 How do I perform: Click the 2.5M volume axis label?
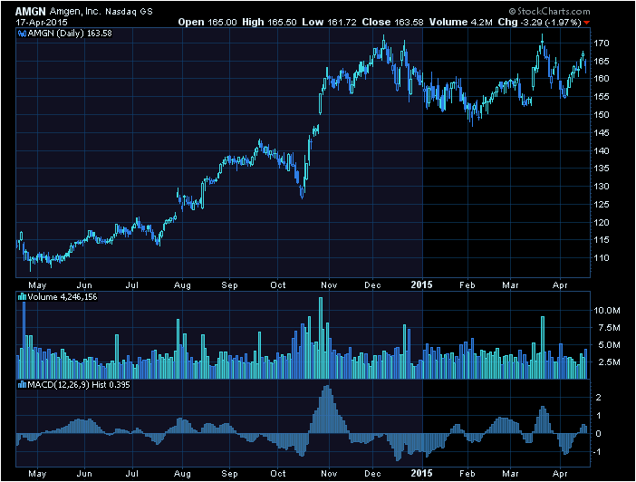(609, 361)
